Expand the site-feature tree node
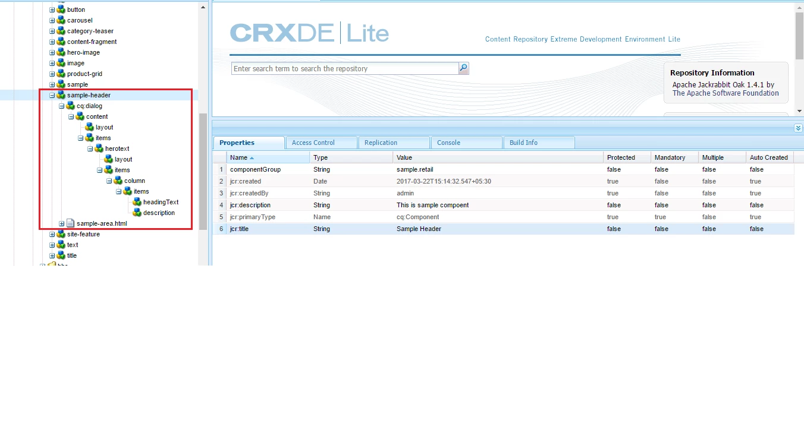This screenshot has height=436, width=804. [x=52, y=234]
